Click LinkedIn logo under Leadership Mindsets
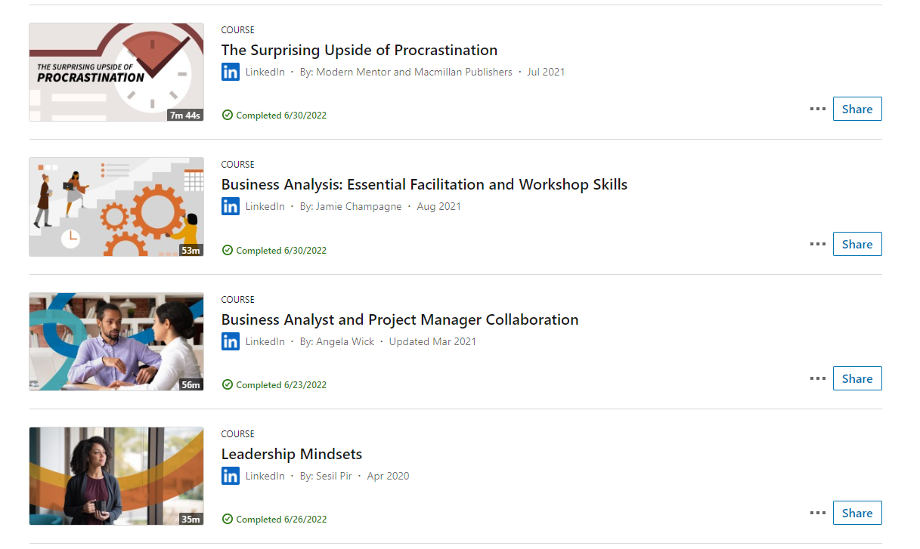 pyautogui.click(x=231, y=476)
